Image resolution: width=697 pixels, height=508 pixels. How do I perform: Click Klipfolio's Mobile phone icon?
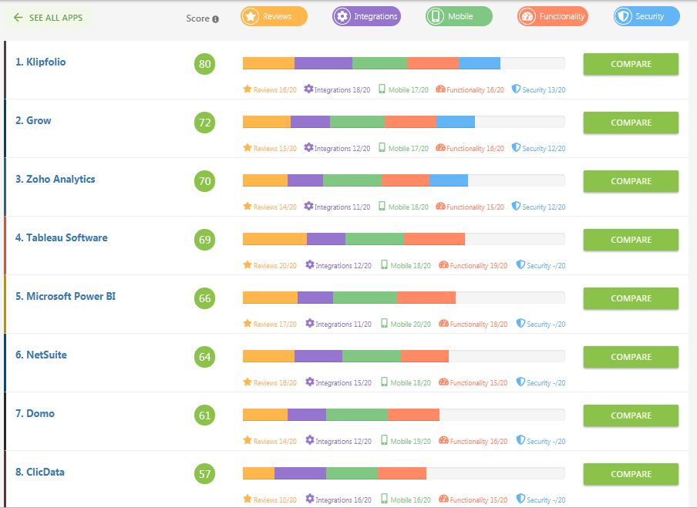click(x=382, y=89)
